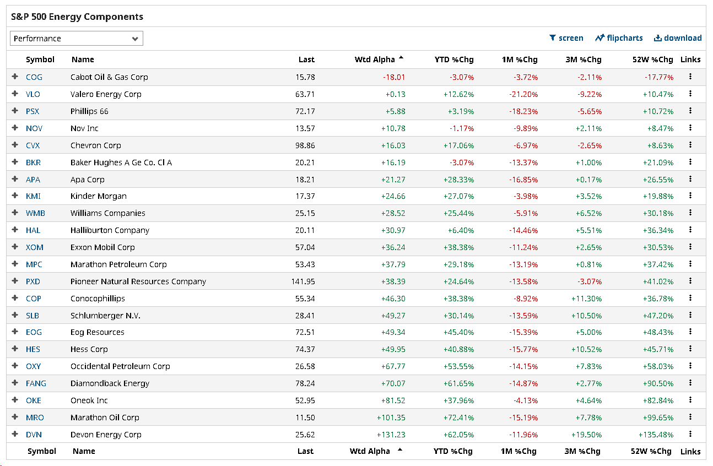This screenshot has width=713, height=466.
Task: Expand the COP row with plus icon
Action: click(15, 299)
